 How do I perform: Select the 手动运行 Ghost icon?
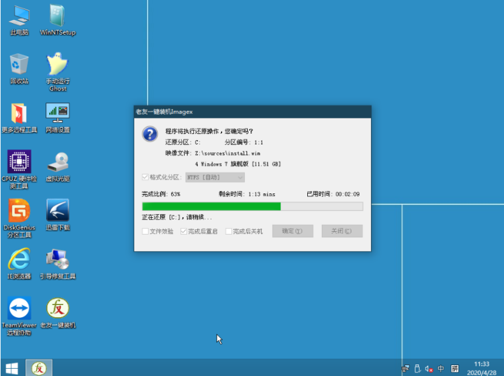(x=58, y=72)
